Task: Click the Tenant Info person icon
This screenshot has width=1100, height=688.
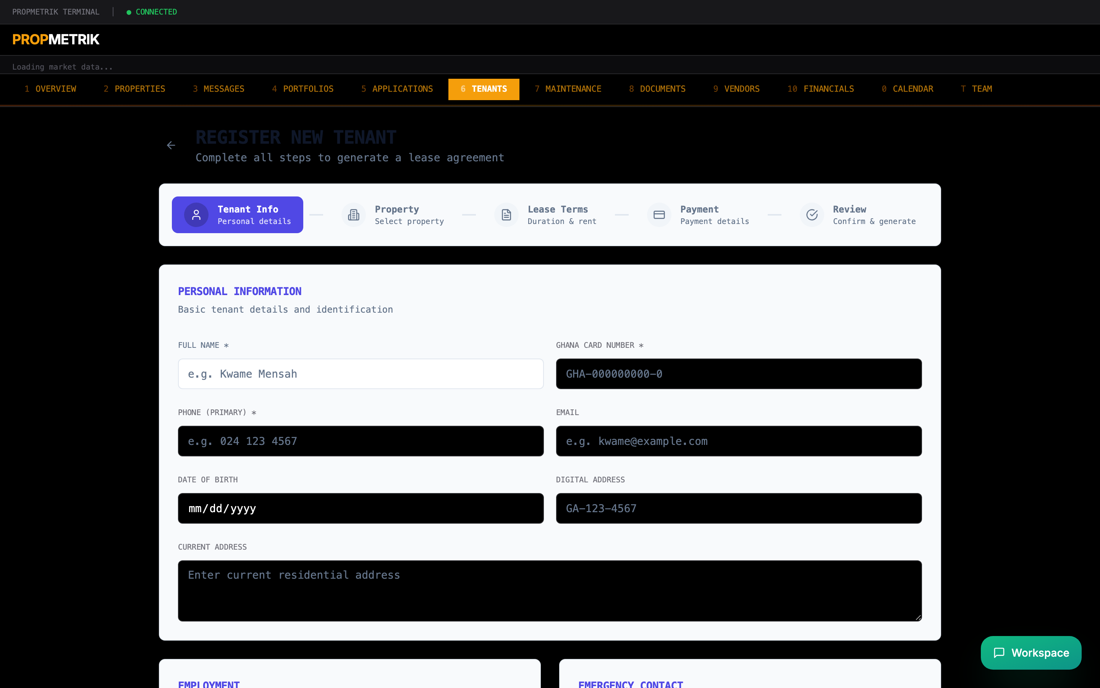Action: (196, 215)
